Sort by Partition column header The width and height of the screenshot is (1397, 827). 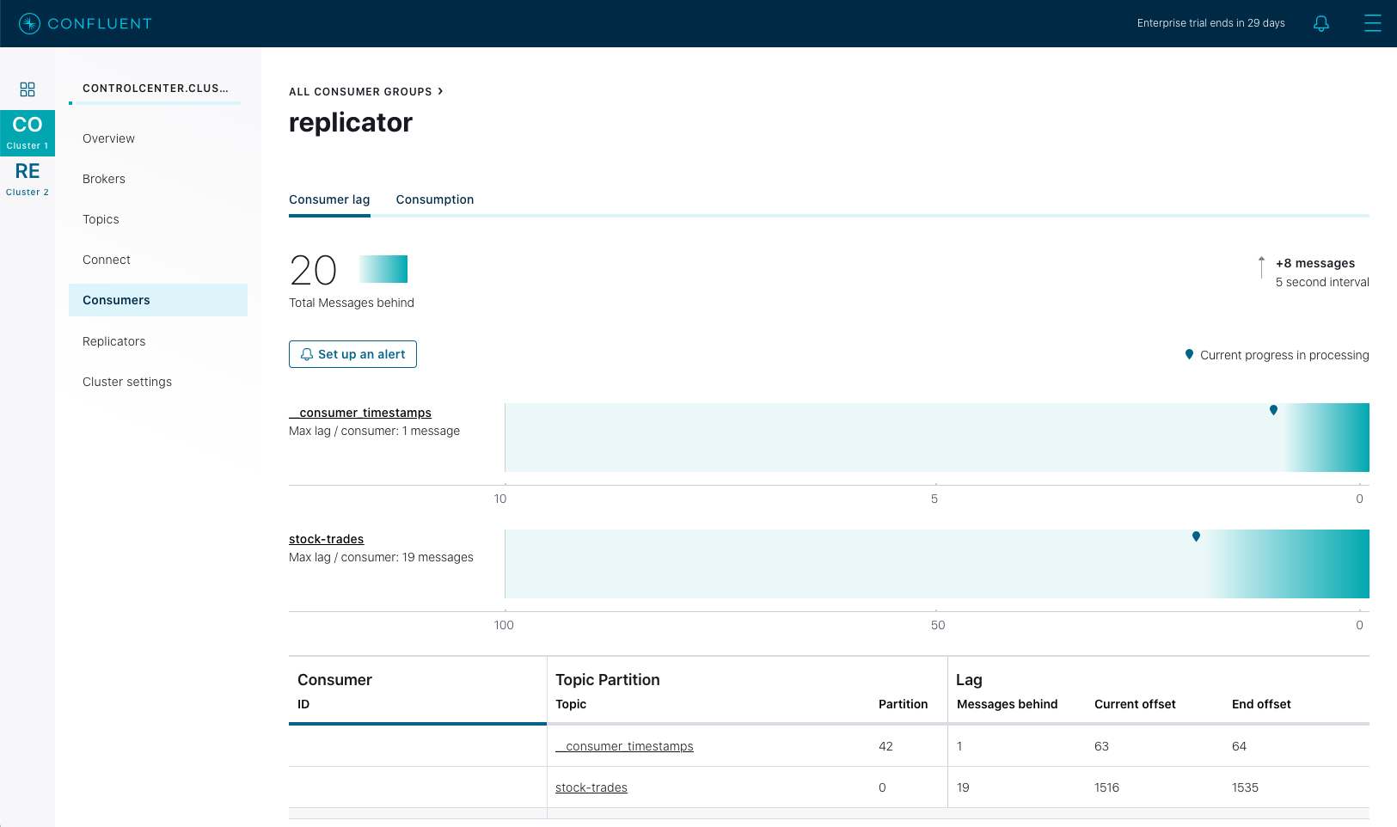pyautogui.click(x=903, y=704)
